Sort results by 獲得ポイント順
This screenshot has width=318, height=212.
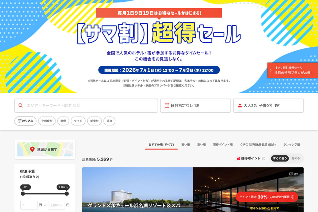[x=223, y=145]
